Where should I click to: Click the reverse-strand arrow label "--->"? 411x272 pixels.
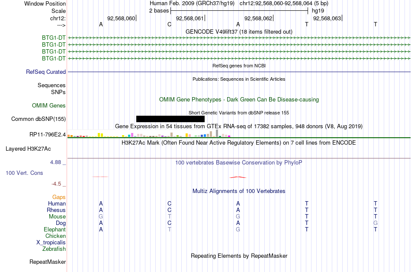coord(61,25)
